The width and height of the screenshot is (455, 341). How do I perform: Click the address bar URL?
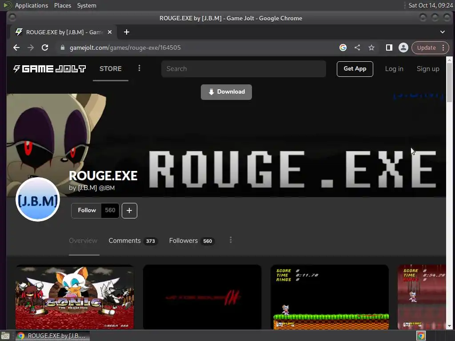(x=125, y=48)
